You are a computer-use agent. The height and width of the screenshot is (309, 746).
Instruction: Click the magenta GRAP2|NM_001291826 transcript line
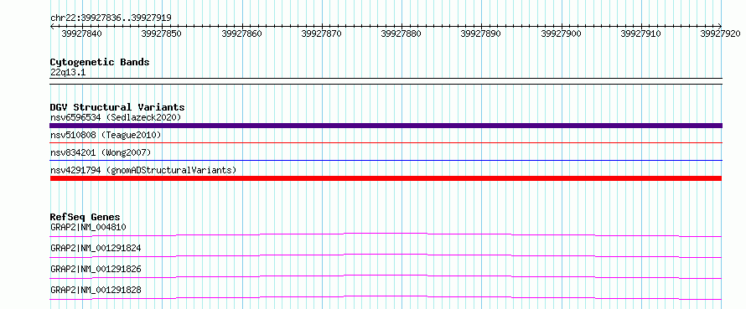tap(386, 276)
